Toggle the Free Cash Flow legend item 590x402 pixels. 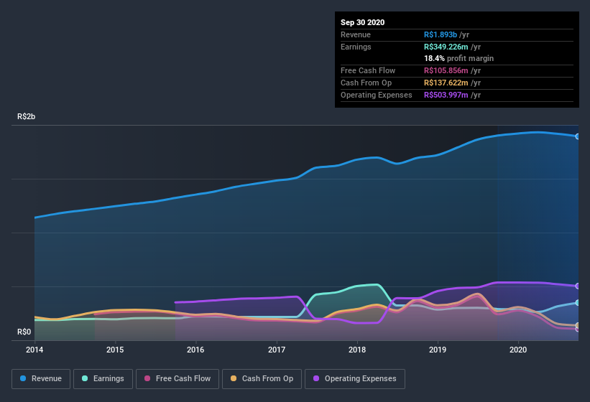click(x=177, y=378)
